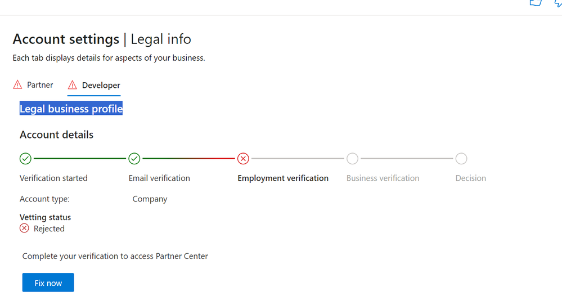
Task: Select the Developer tab
Action: pyautogui.click(x=101, y=86)
